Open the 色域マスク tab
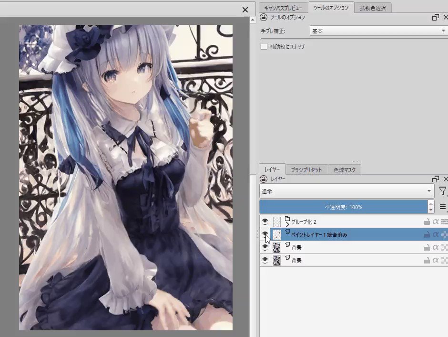Viewport: 448px width, 337px height. click(x=345, y=169)
